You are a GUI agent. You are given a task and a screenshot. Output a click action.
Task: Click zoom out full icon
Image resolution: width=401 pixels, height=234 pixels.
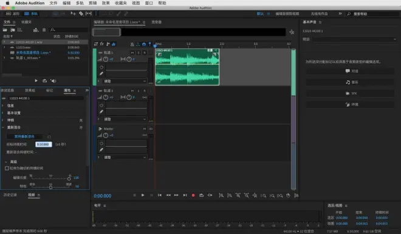coord(255,195)
